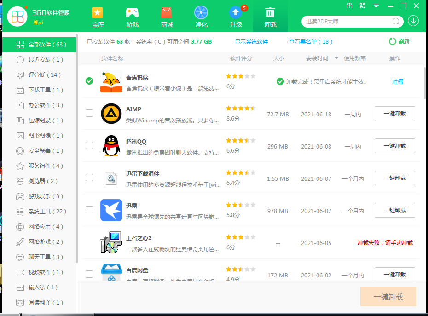This screenshot has width=428, height=316.
Task: Select 视频软件 (1) category
Action: pos(39,272)
